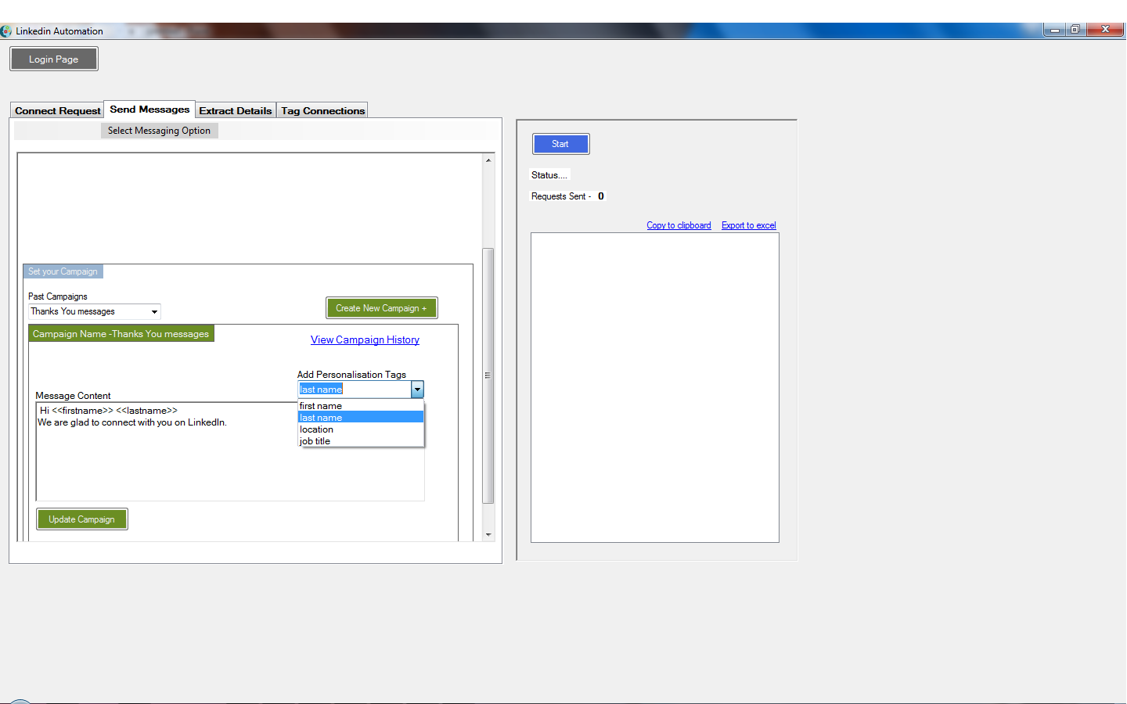Click Export to excel link
The height and width of the screenshot is (704, 1127).
pos(749,225)
